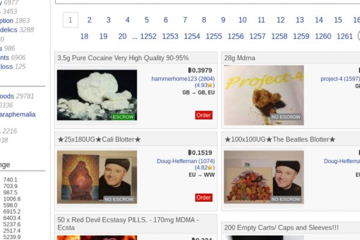
Task: Click the NO ESCROW badge on the Beatles Blotter image
Action: click(286, 199)
